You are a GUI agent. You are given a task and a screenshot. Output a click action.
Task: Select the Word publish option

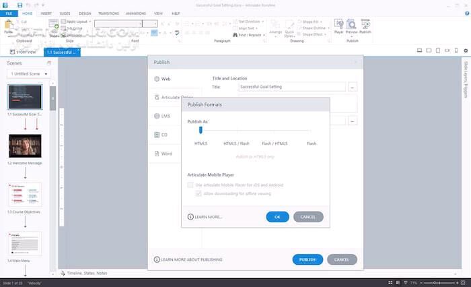(163, 154)
